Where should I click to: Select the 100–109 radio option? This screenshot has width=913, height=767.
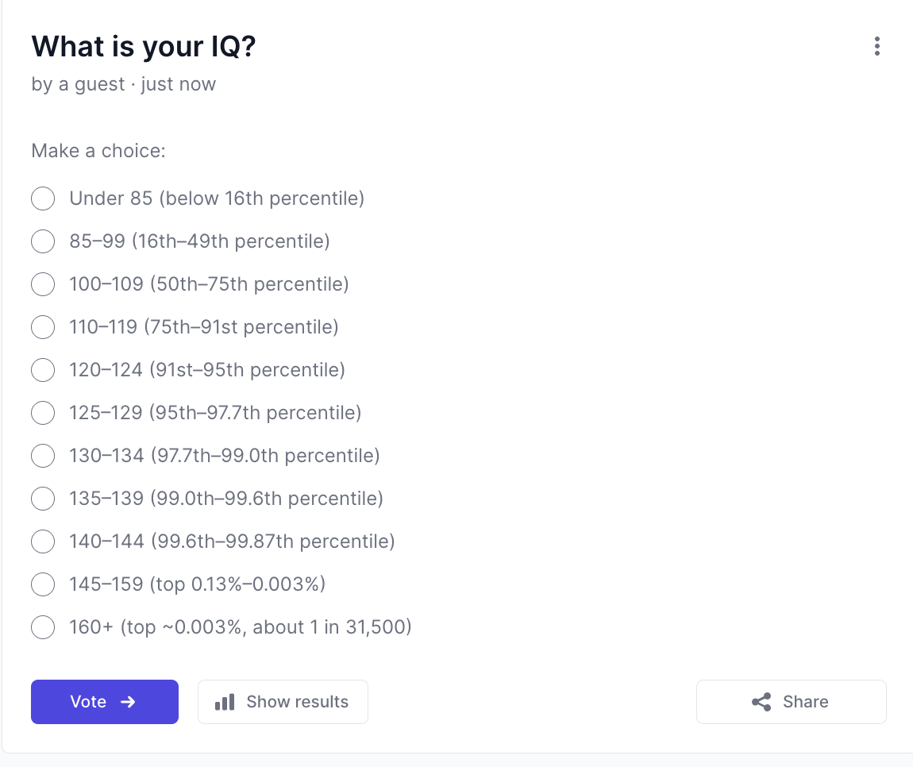(x=43, y=284)
